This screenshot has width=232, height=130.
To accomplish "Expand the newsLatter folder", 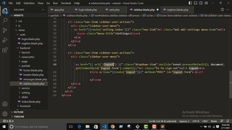I will click(28, 57).
